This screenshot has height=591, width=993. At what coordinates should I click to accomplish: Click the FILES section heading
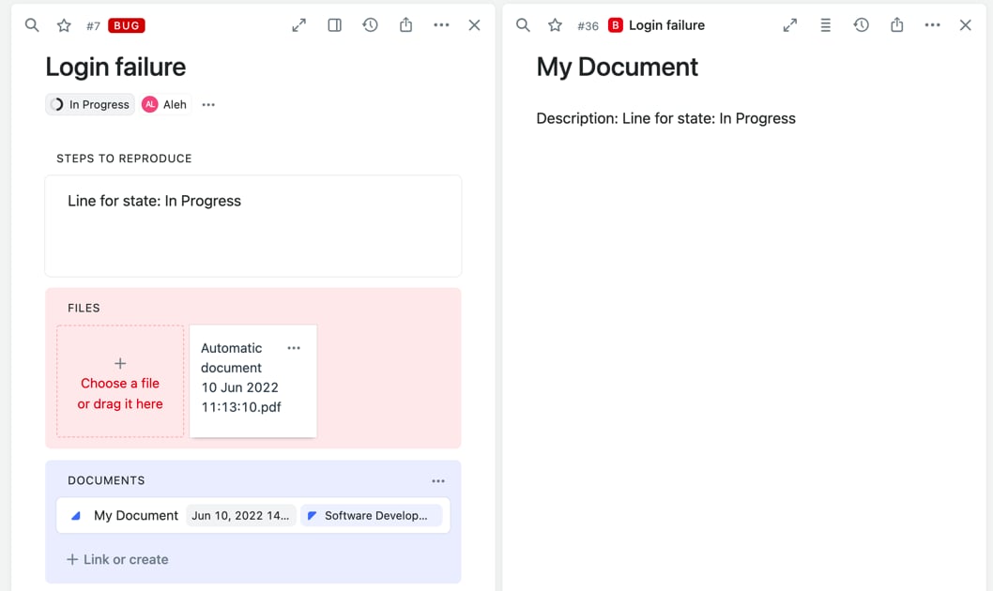[x=84, y=308]
